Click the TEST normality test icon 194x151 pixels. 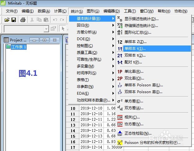(120, 134)
